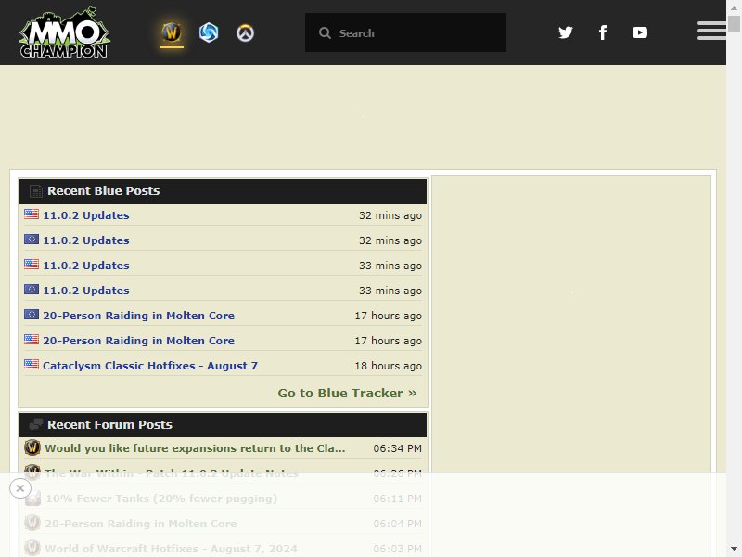The height and width of the screenshot is (557, 742).
Task: Open US-flag 11.0.2 Updates posted 32 mins ago
Action: pos(86,215)
